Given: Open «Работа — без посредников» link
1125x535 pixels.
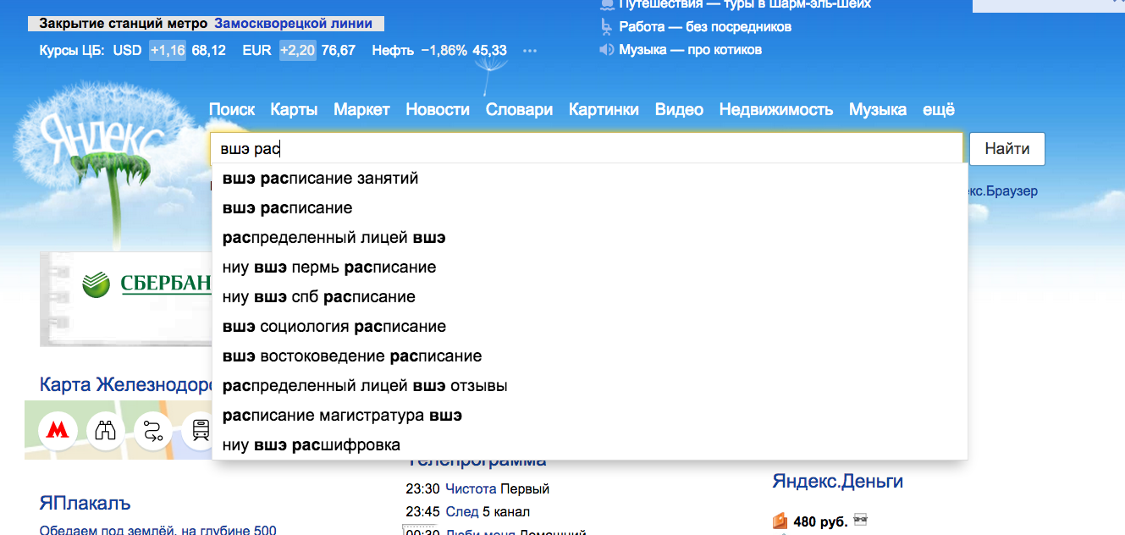Looking at the screenshot, I should coord(705,27).
